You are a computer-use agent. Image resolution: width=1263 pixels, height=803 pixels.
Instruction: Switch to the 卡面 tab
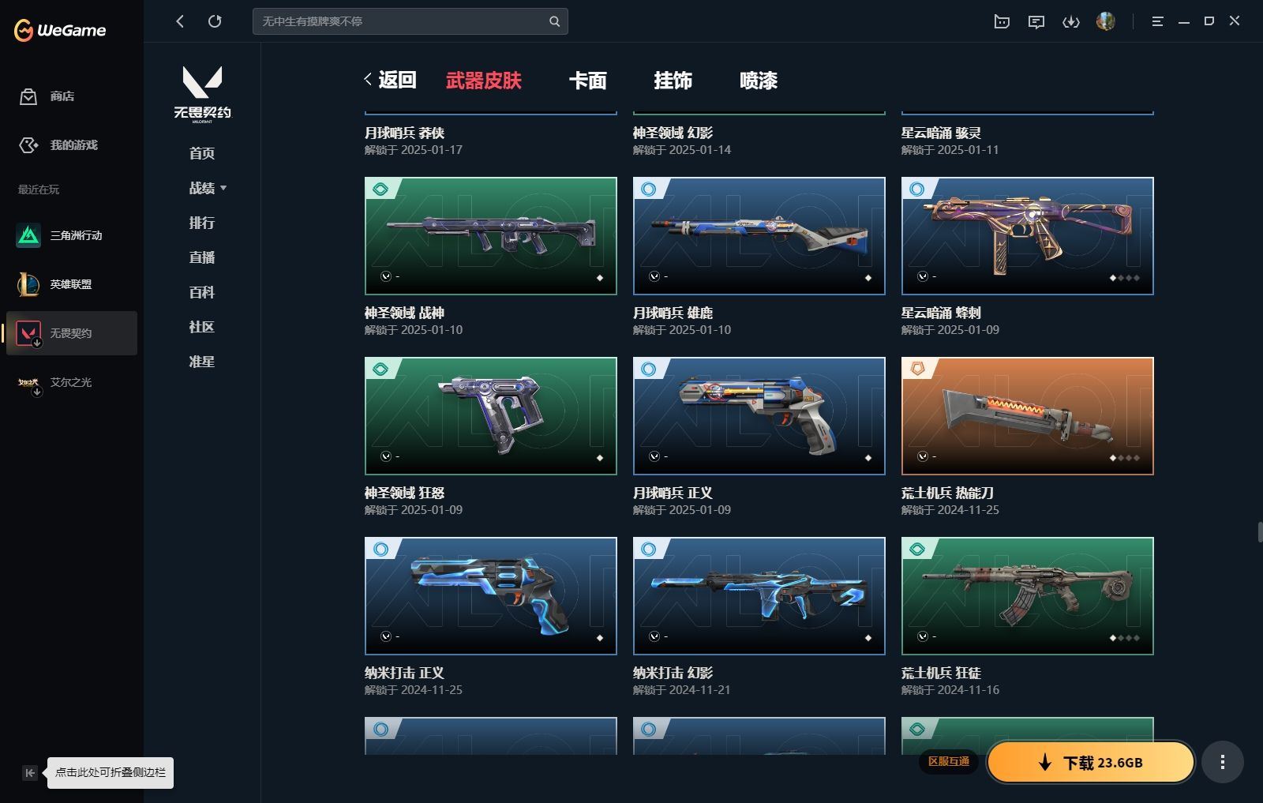pos(588,81)
